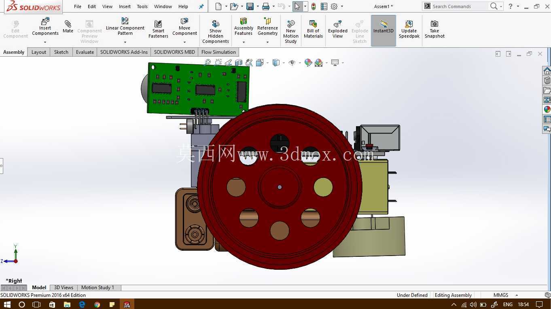Click SOLIDWORKS logo

pos(34,6)
